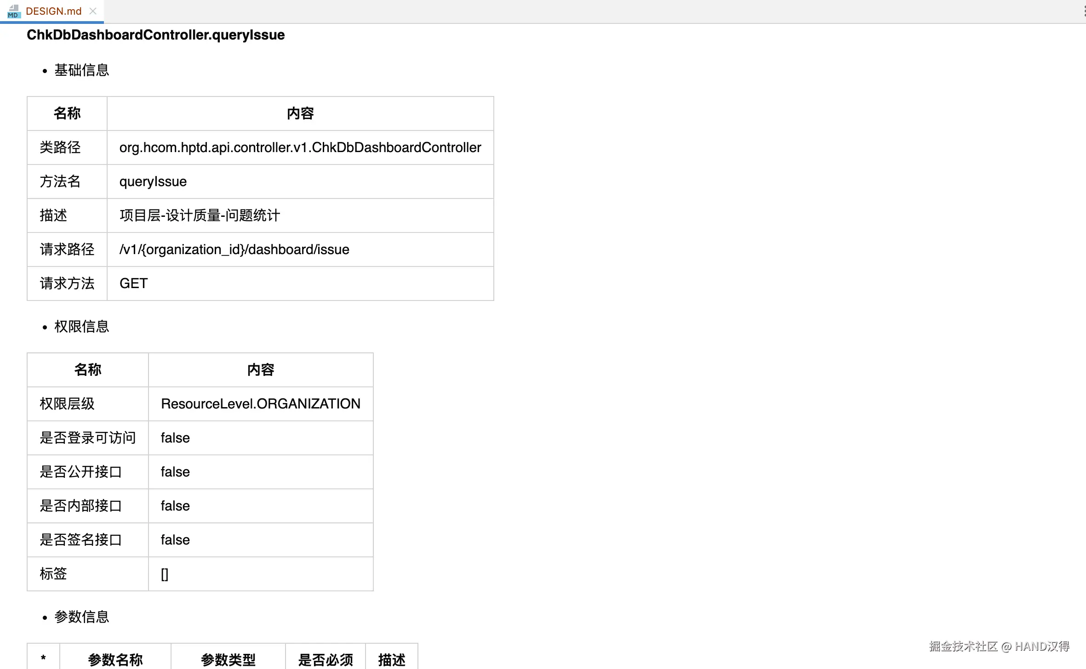Click the GET request method cell

(x=133, y=283)
